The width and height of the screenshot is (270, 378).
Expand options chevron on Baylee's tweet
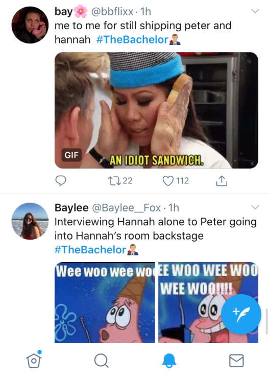point(255,207)
